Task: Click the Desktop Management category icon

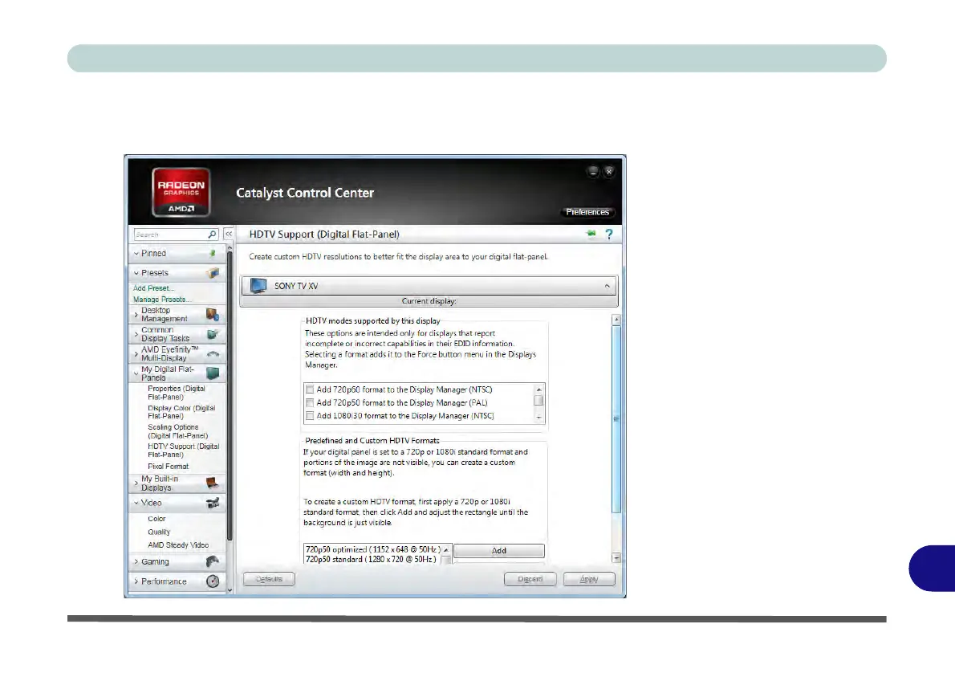Action: tap(213, 315)
